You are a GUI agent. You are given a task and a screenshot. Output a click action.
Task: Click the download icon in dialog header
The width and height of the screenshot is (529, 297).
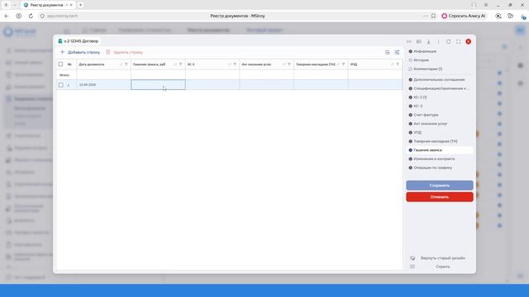click(x=428, y=41)
